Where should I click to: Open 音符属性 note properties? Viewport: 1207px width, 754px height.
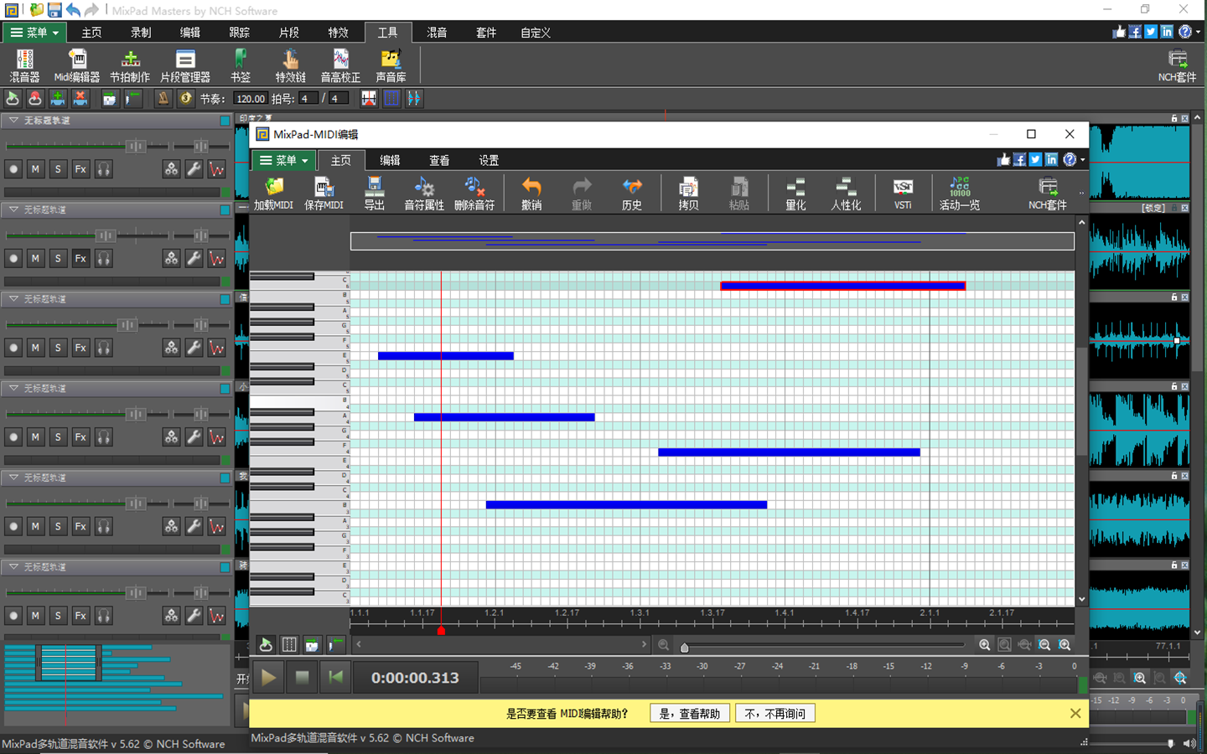(424, 194)
